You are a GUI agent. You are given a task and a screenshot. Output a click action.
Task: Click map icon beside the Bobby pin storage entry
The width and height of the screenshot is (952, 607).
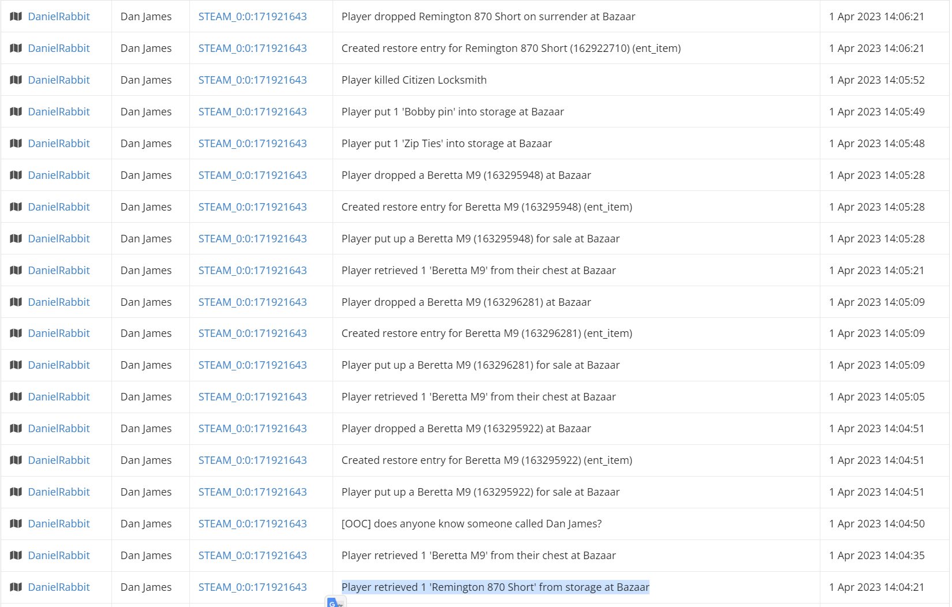[x=16, y=111]
